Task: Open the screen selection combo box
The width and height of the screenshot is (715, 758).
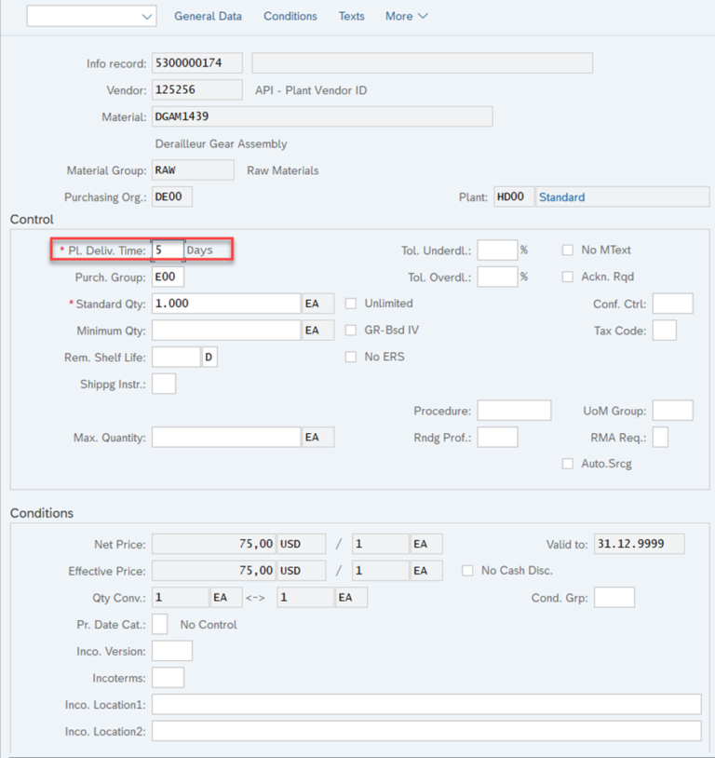Action: [90, 16]
